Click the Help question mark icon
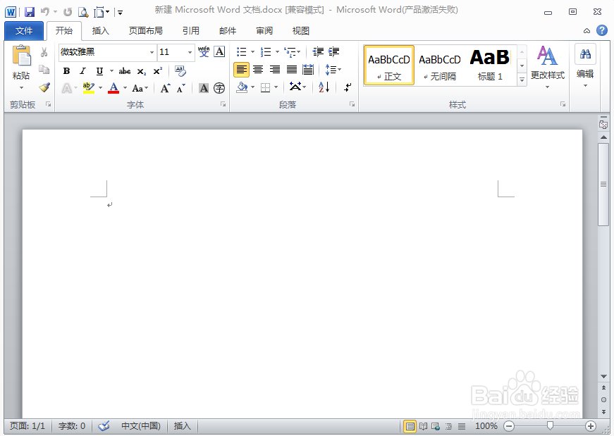The image size is (614, 436). pyautogui.click(x=602, y=30)
